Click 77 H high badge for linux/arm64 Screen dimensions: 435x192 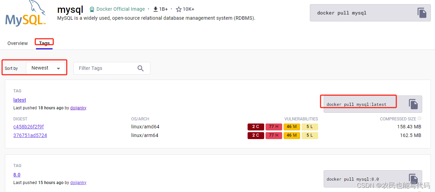[x=274, y=135]
